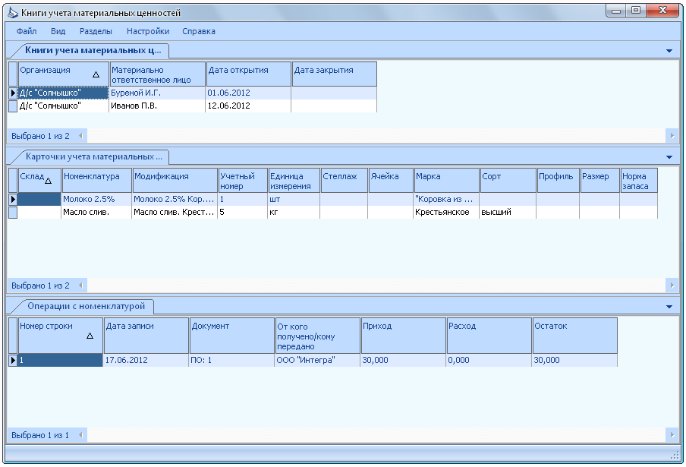The height and width of the screenshot is (467, 686).
Task: Click От кого получено/кому передано header
Action: (x=318, y=336)
